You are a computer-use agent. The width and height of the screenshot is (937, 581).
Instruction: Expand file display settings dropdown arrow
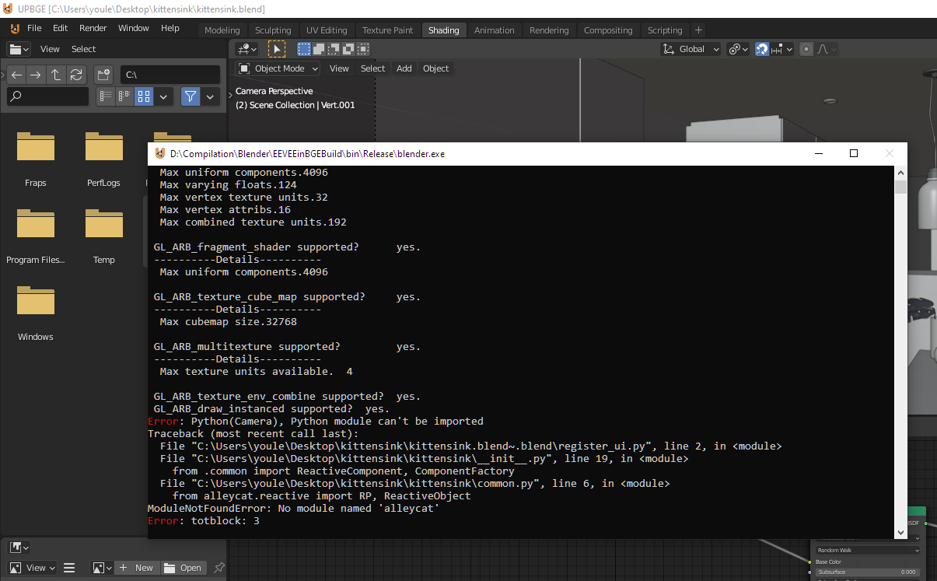pos(163,96)
